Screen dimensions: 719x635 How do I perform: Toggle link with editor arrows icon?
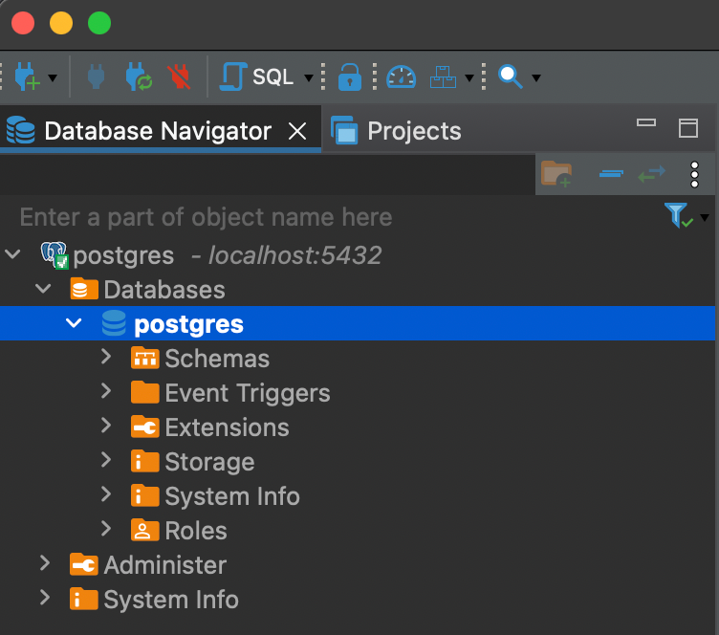(x=652, y=174)
